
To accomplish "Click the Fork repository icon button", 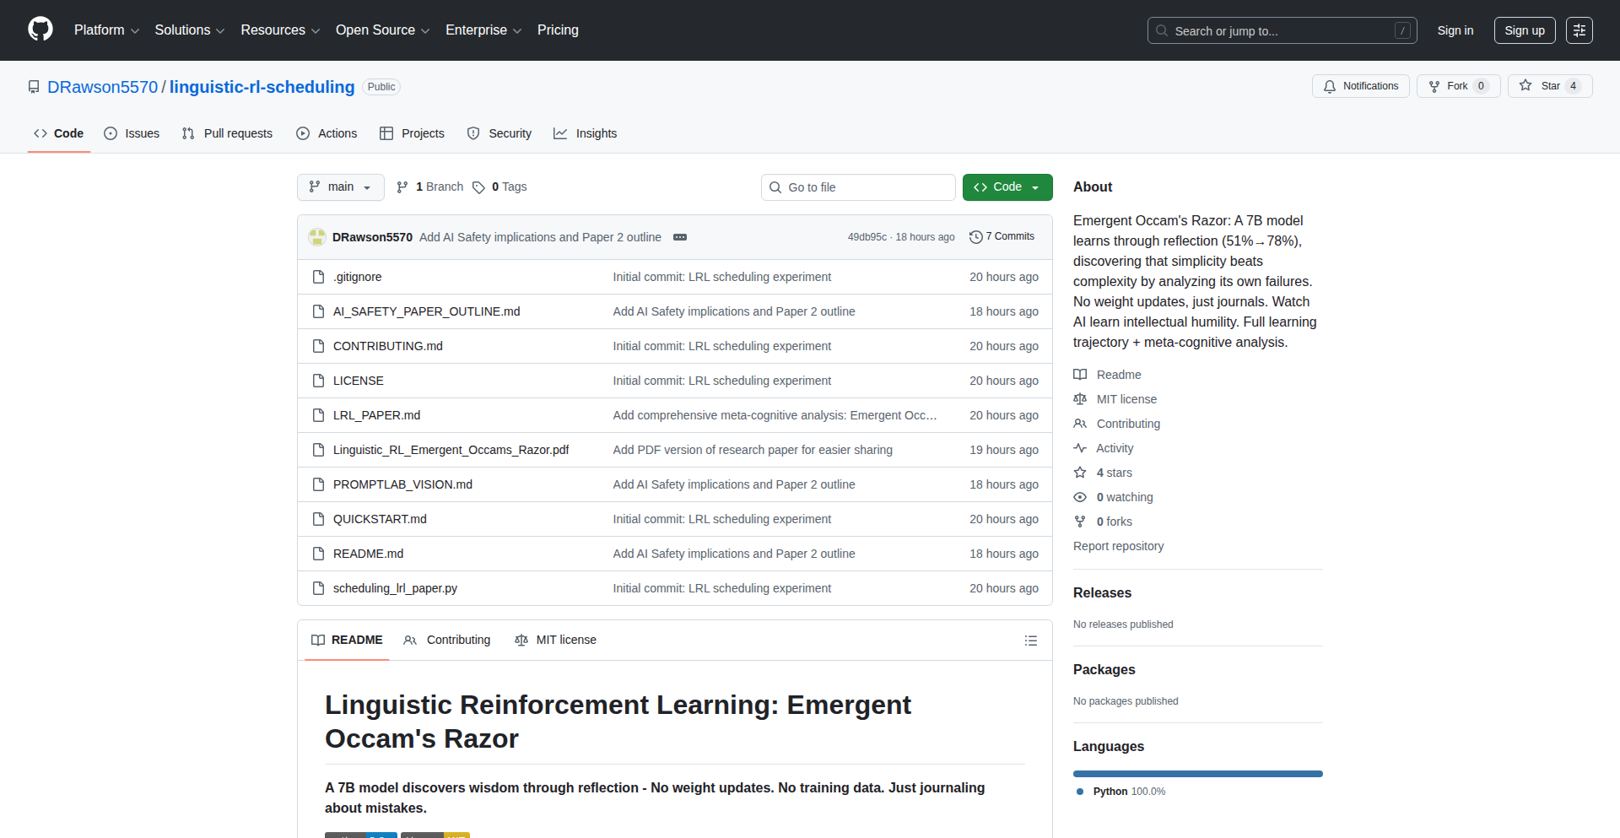I will tap(1457, 86).
